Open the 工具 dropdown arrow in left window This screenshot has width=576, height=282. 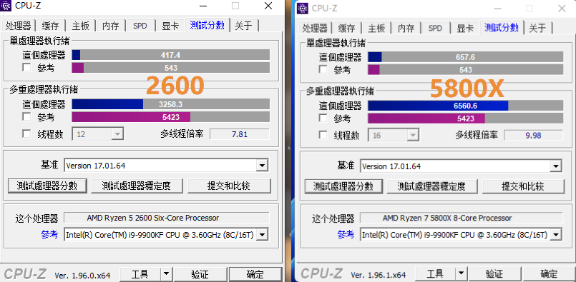[x=166, y=273]
